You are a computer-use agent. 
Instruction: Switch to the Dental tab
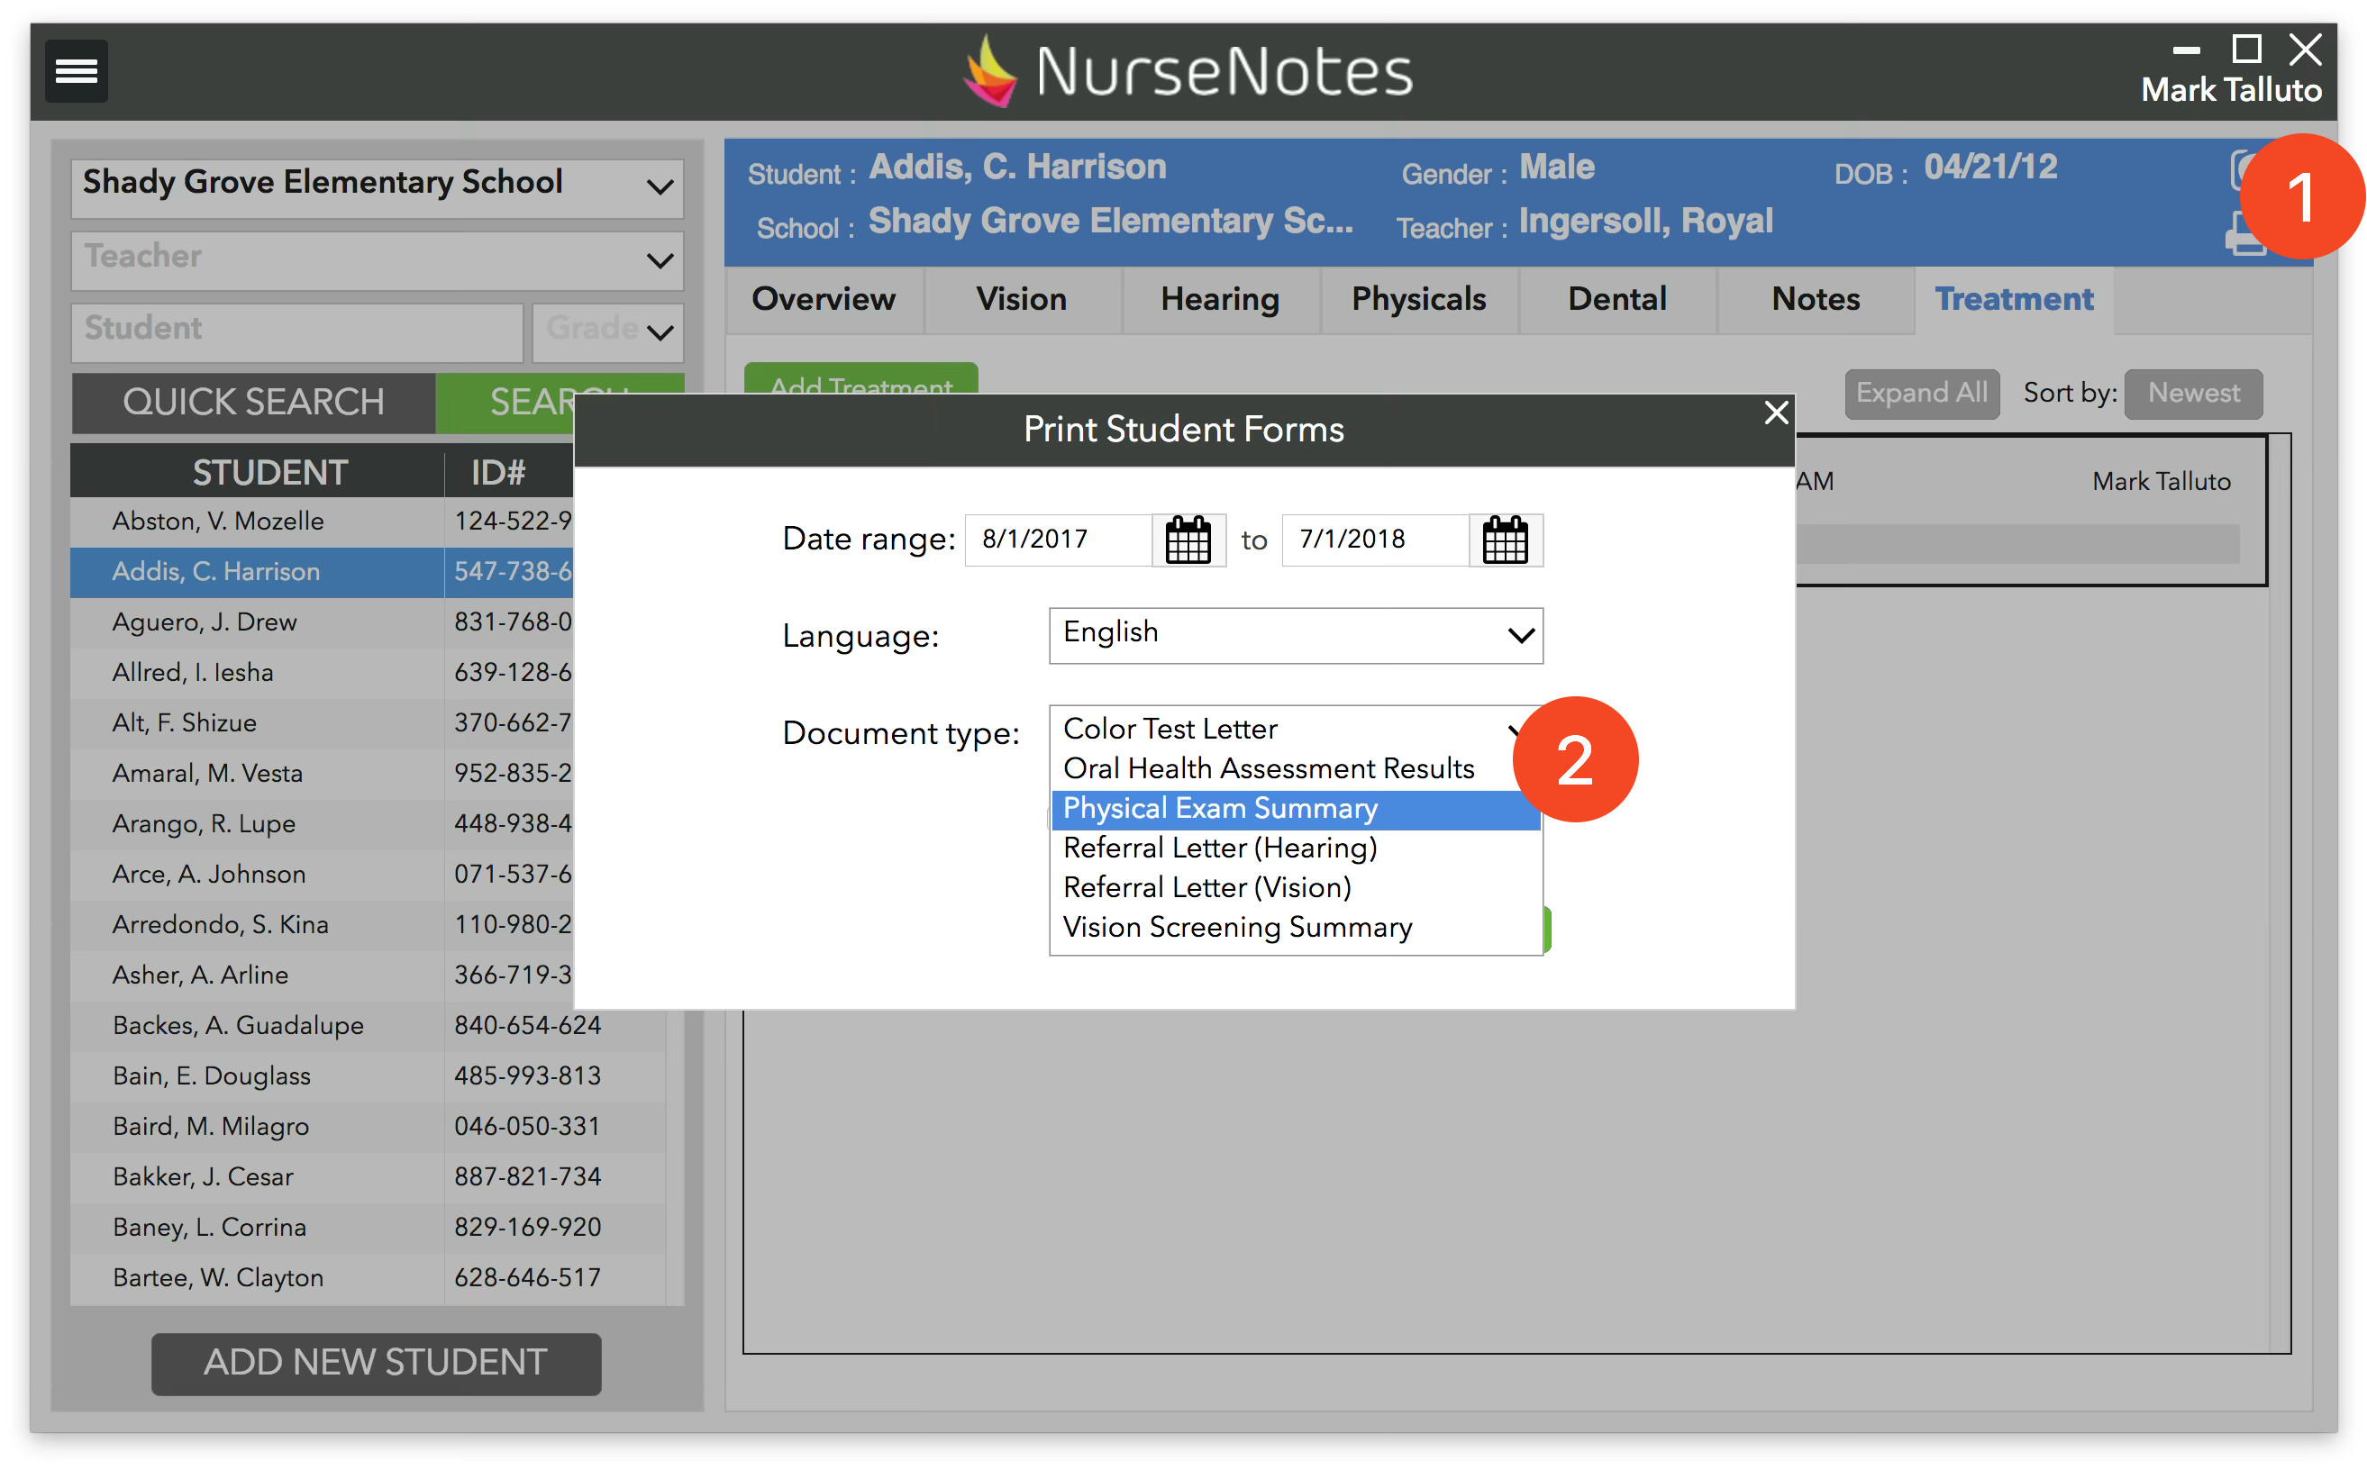click(1616, 299)
